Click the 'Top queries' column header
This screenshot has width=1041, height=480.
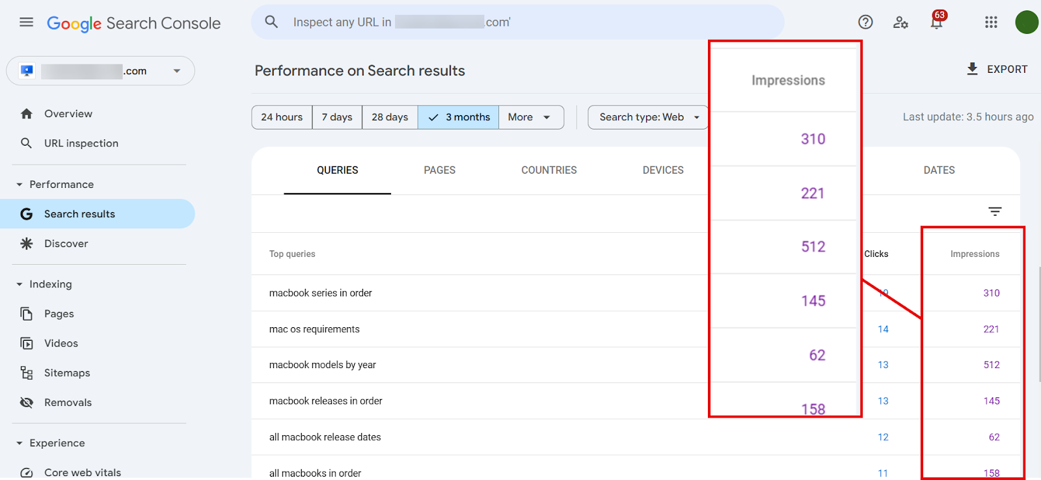pos(292,254)
